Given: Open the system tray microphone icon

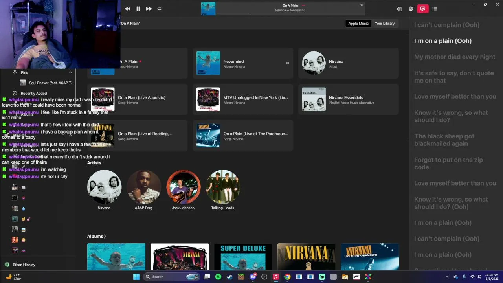Looking at the screenshot, I should pyautogui.click(x=464, y=277).
